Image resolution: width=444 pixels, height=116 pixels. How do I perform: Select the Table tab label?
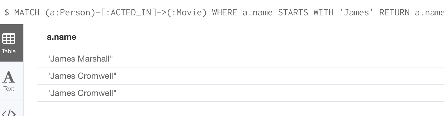[x=9, y=51]
